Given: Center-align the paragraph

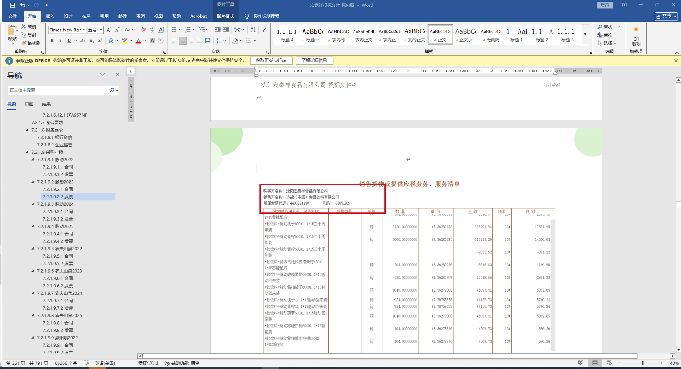Looking at the screenshot, I should [182, 41].
